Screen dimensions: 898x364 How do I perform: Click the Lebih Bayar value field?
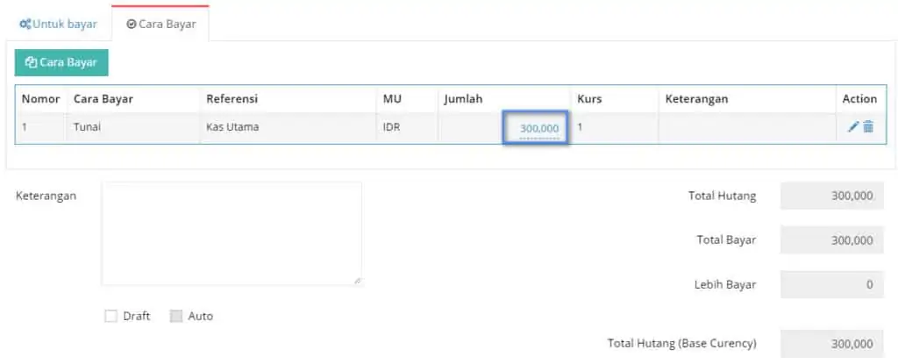(831, 284)
